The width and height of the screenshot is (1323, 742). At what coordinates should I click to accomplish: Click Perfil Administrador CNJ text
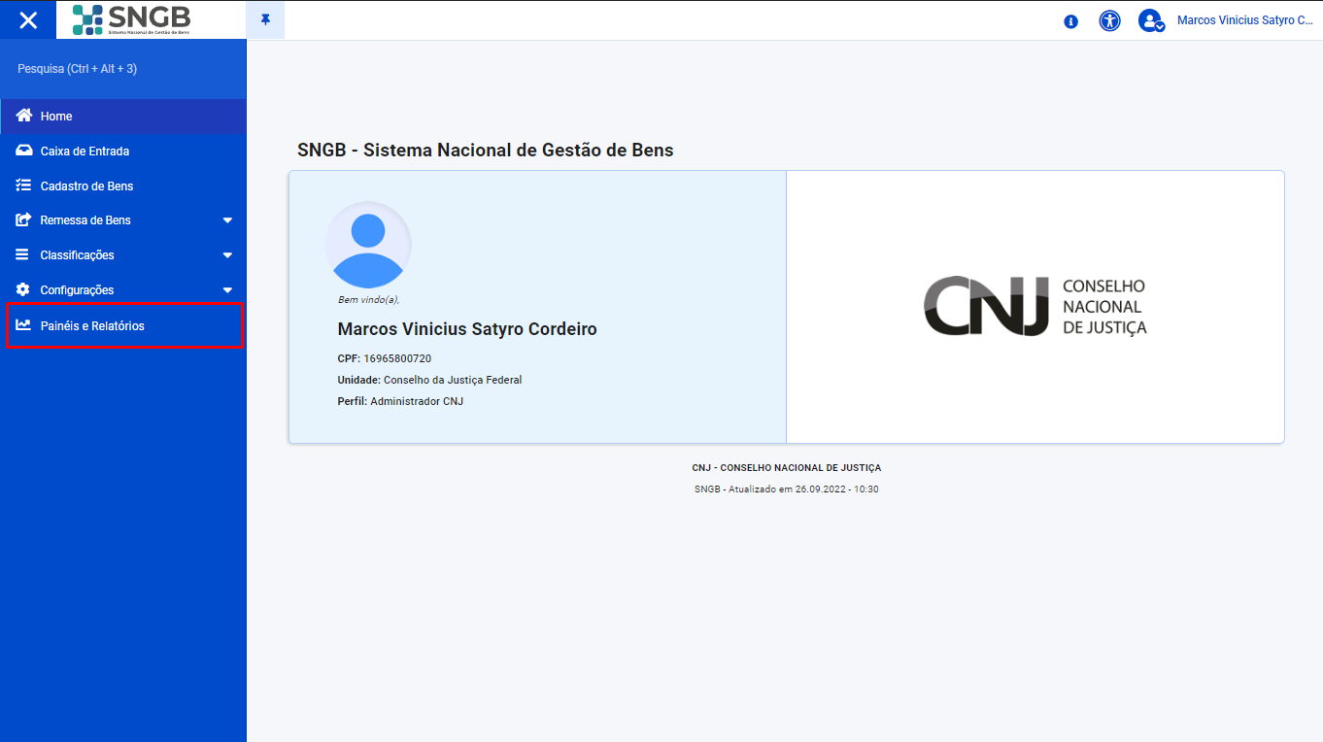point(400,401)
